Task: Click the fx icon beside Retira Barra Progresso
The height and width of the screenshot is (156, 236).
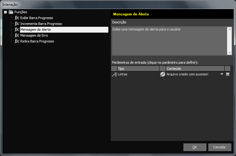Action: coord(17,41)
